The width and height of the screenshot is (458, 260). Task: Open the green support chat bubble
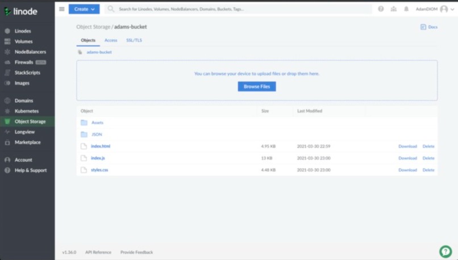point(445,251)
